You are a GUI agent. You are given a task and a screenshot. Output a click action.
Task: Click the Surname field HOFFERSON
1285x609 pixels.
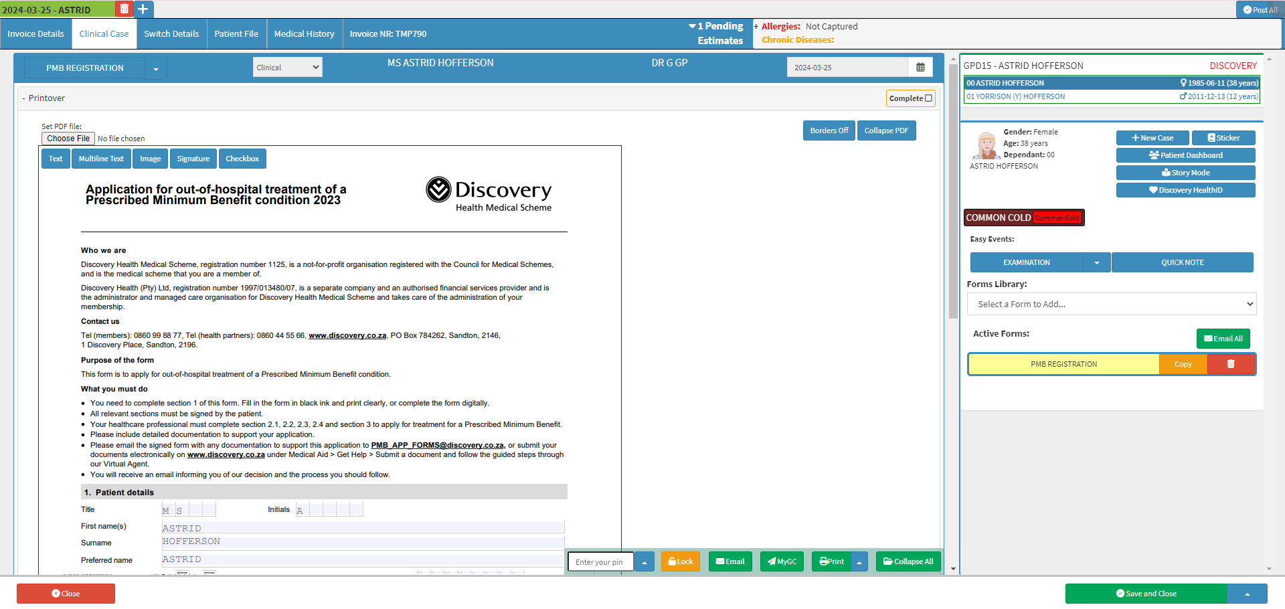(x=363, y=541)
